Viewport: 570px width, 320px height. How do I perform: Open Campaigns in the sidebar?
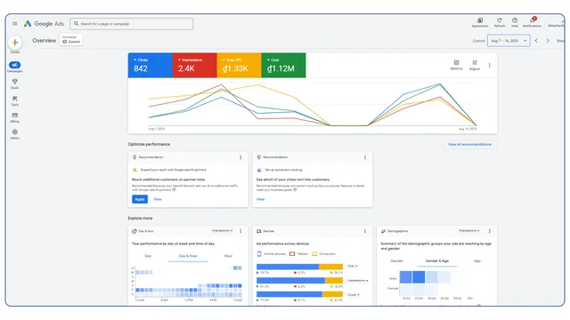pos(15,67)
